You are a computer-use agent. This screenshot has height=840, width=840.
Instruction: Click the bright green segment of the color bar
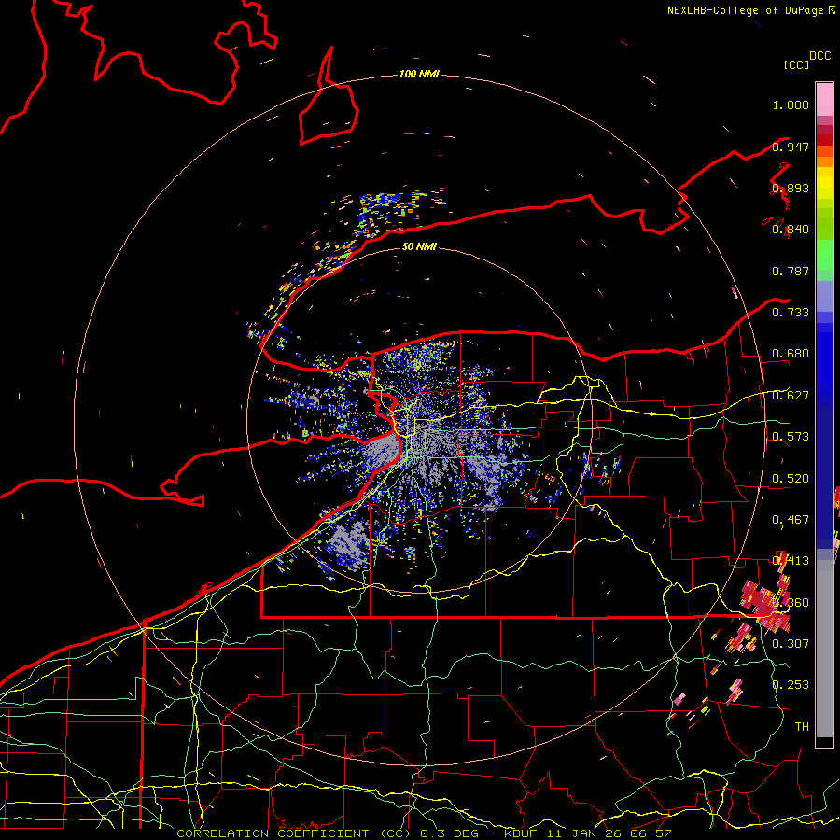pyautogui.click(x=824, y=255)
